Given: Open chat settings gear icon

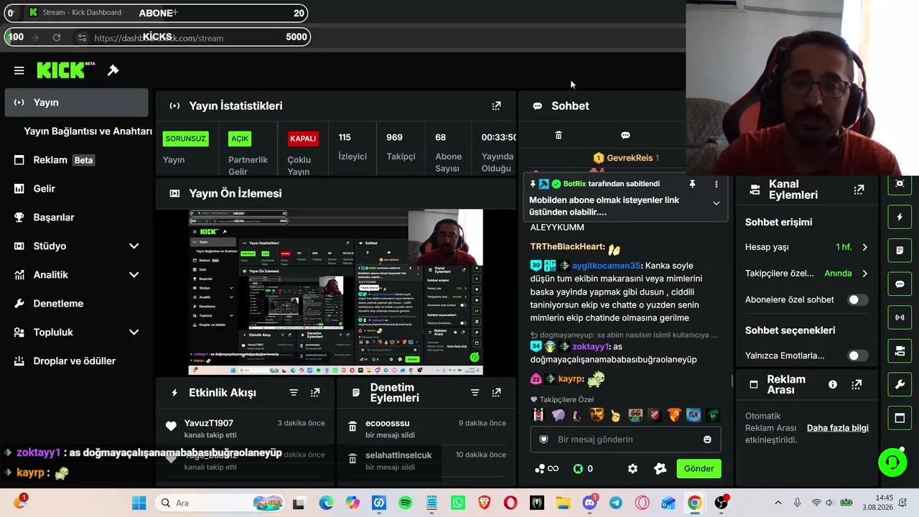Looking at the screenshot, I should tap(633, 469).
